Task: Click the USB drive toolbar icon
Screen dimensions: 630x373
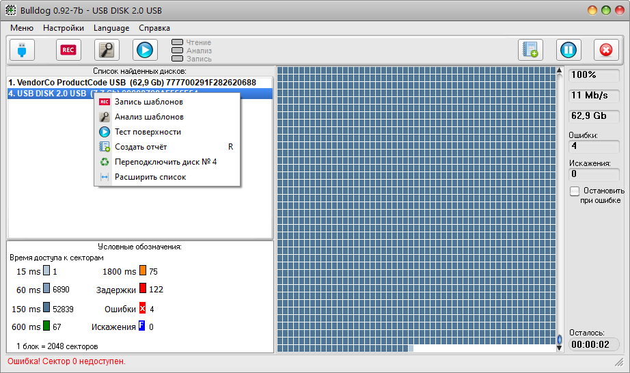Action: 22,50
